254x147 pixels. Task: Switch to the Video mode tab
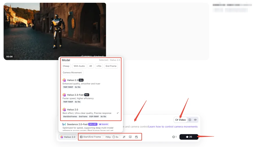[180, 120]
